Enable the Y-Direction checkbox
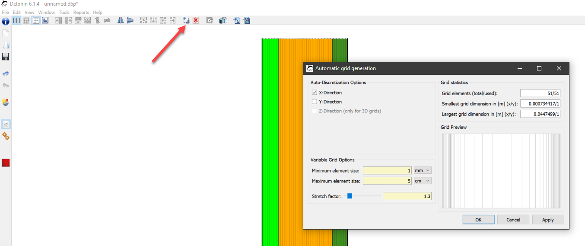Image resolution: width=585 pixels, height=246 pixels. point(315,102)
